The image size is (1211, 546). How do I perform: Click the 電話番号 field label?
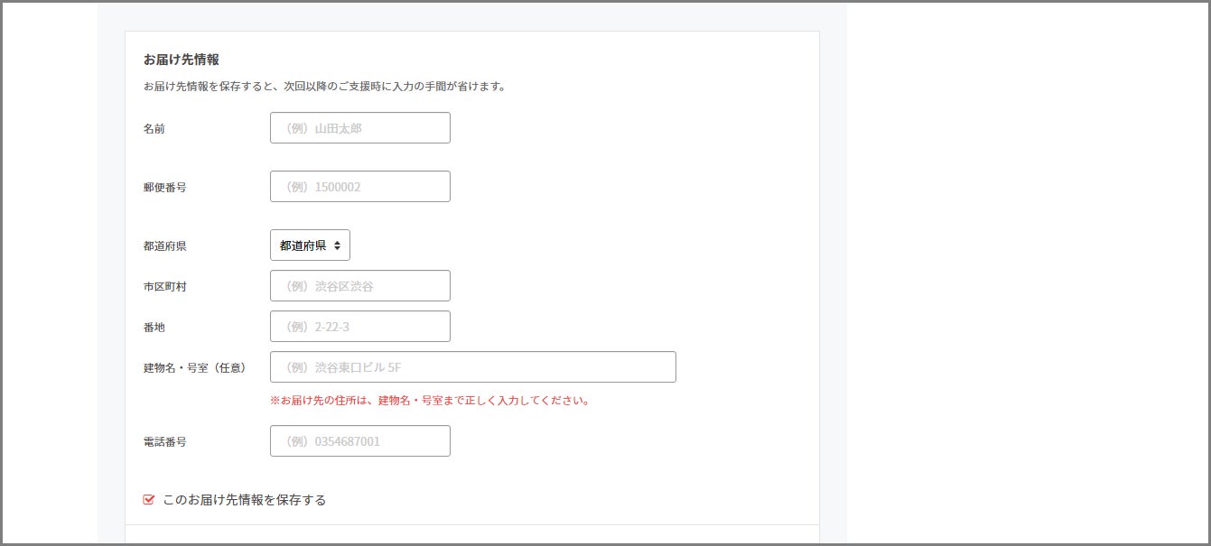pos(165,442)
